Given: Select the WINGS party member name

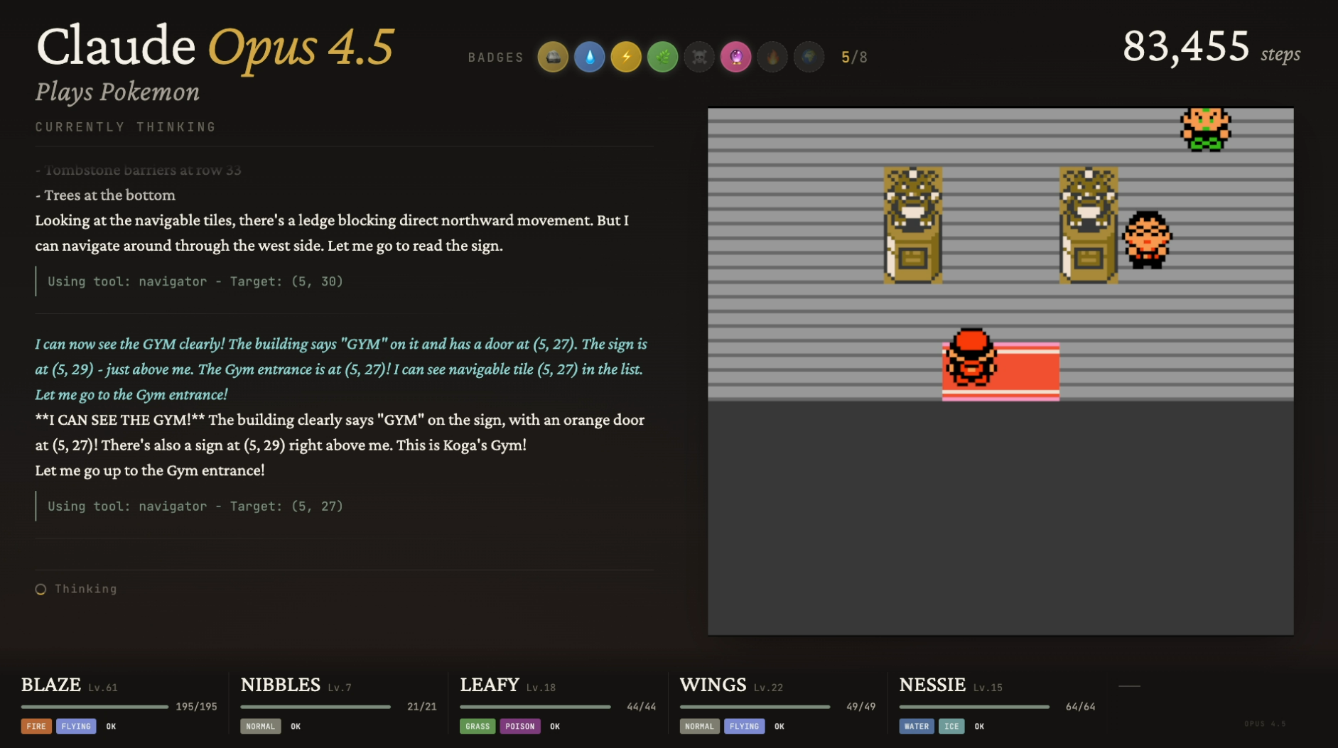Looking at the screenshot, I should point(713,685).
